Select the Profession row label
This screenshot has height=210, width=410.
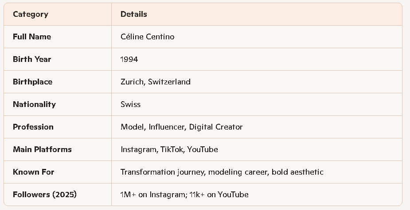[x=33, y=127]
